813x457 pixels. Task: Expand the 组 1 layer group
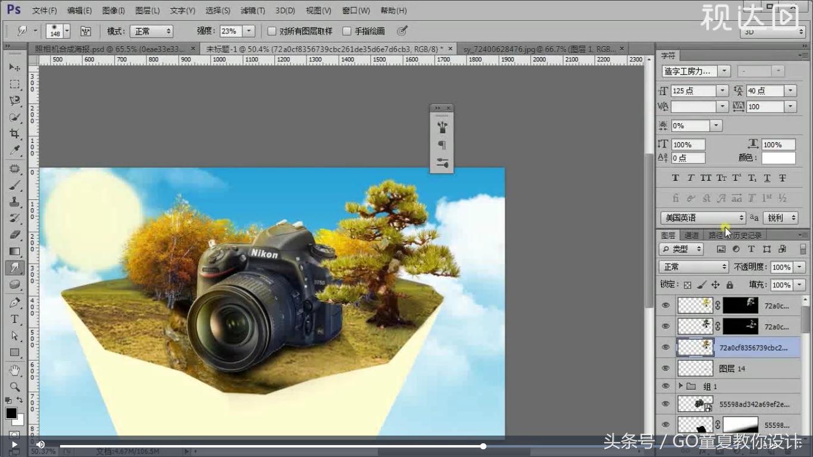(x=681, y=386)
